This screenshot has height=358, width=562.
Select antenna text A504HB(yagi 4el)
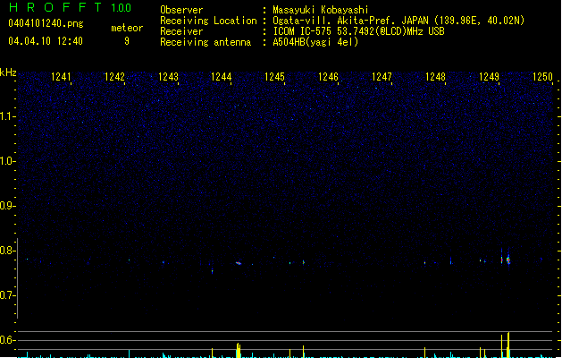coord(315,42)
